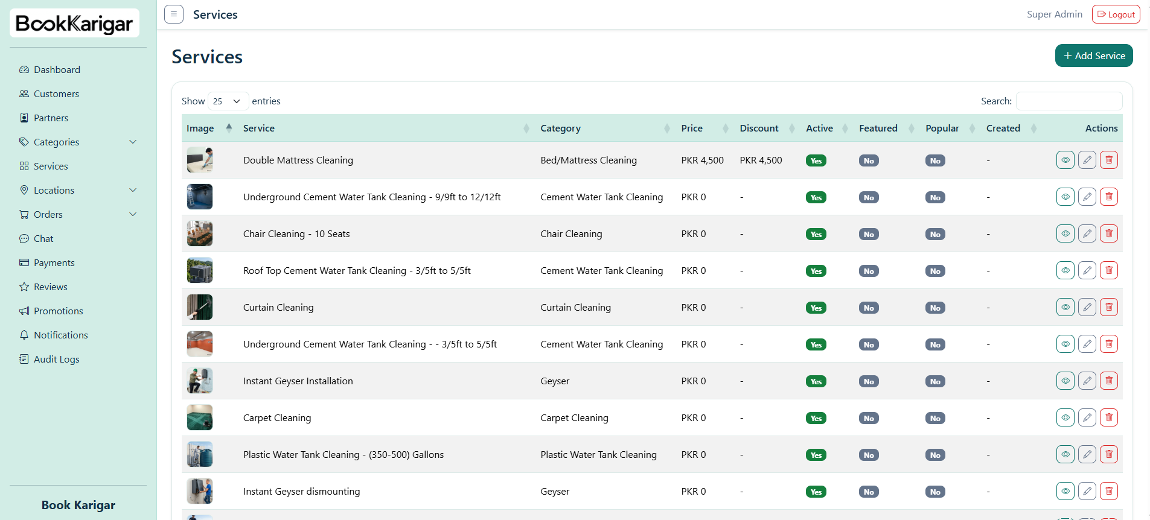Log out using the Logout button
1150x520 pixels.
(x=1116, y=14)
